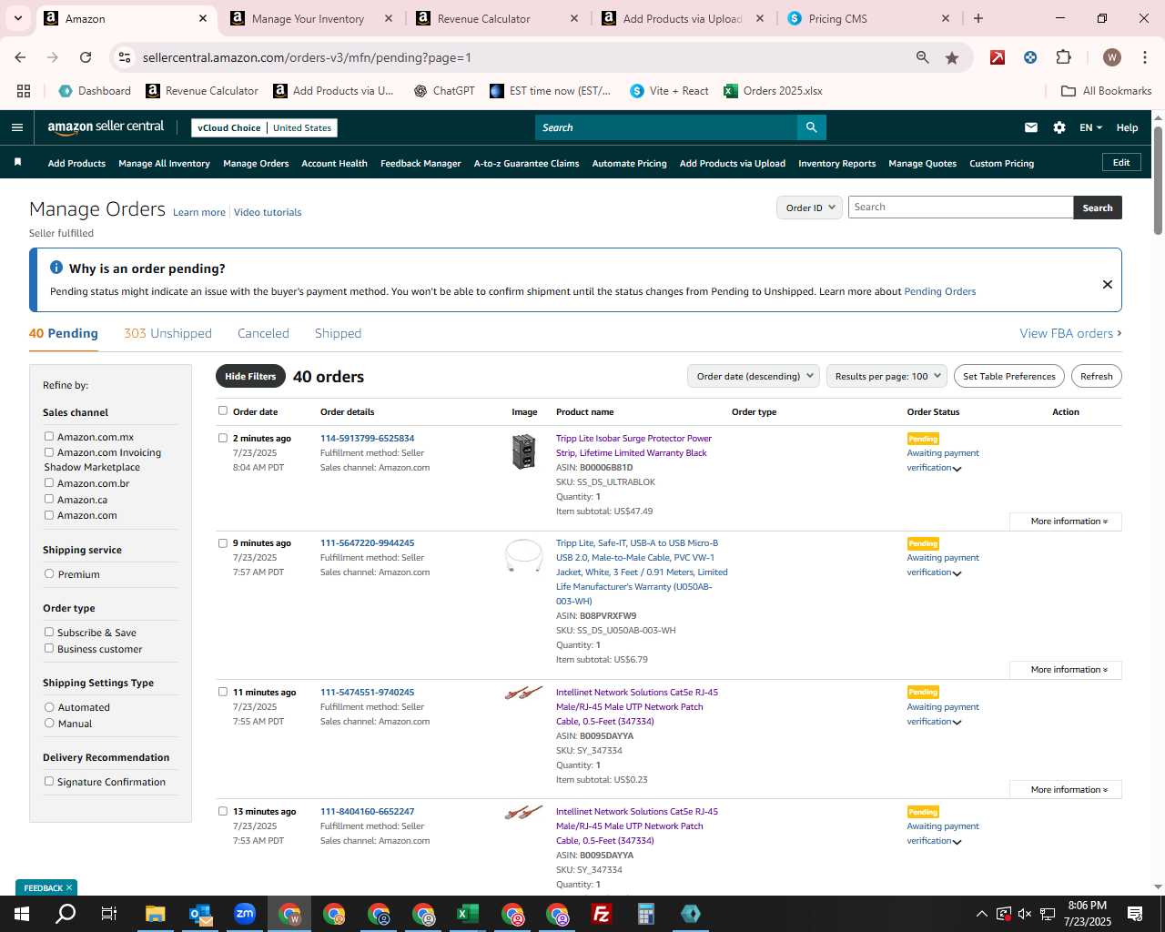Open Feedback Manager menu item
Screen dimensions: 1165x932
coord(420,163)
